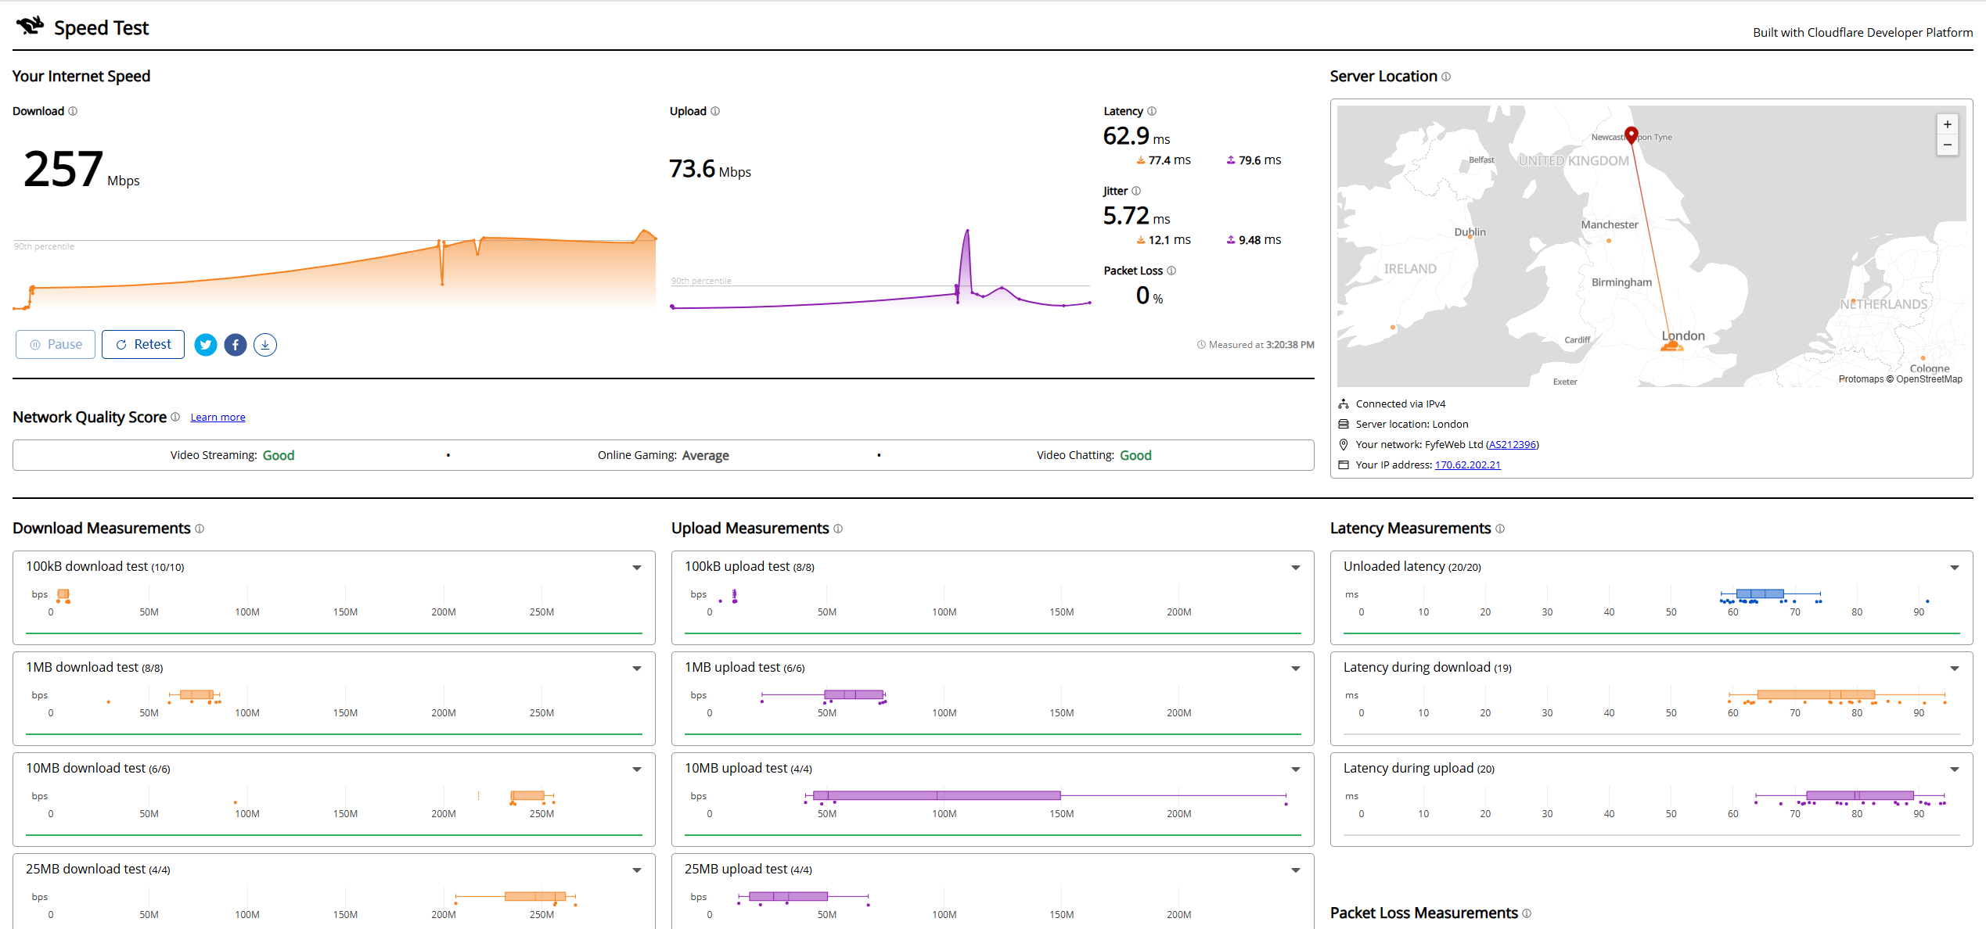Click the 257 Mbps download value
This screenshot has width=1986, height=929.
pos(81,170)
